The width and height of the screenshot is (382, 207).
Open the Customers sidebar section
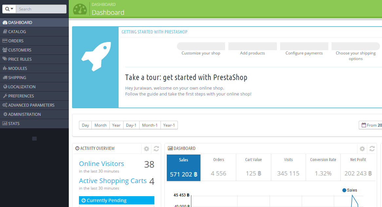coord(34,50)
